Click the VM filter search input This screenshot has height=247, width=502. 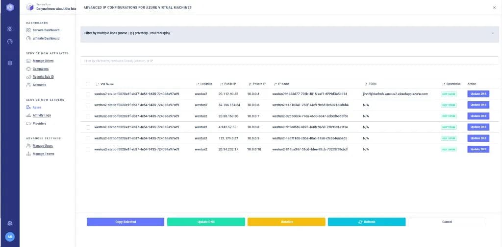tap(289, 61)
